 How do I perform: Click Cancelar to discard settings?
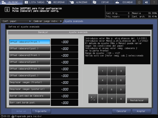pyautogui.click(x=121, y=111)
